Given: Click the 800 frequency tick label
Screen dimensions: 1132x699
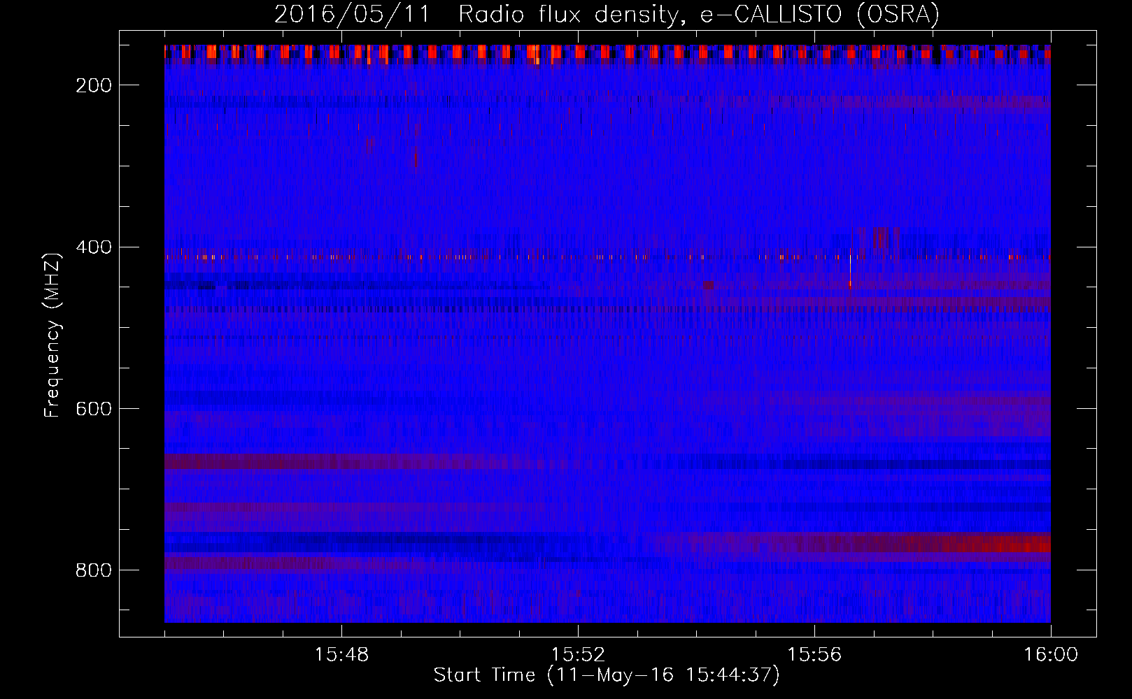Looking at the screenshot, I should coord(94,570).
